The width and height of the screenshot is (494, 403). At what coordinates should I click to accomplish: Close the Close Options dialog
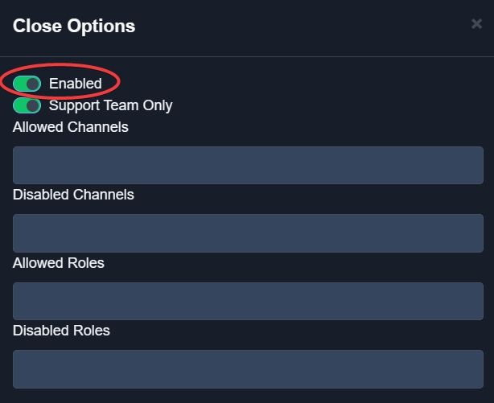coord(476,24)
